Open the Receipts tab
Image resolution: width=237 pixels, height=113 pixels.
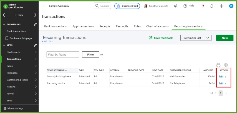point(105,26)
